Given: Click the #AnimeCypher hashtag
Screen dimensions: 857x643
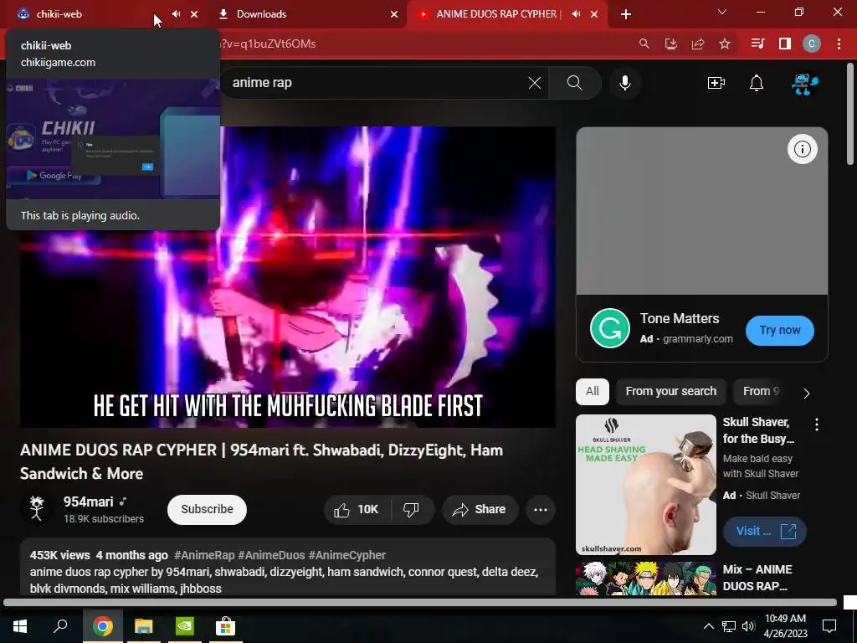Looking at the screenshot, I should click(x=347, y=555).
